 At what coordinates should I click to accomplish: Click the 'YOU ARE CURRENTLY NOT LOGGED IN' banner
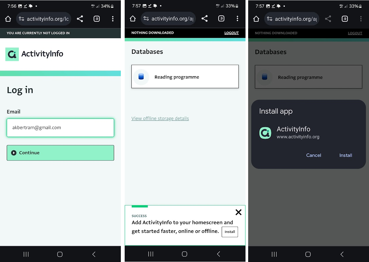pos(38,33)
